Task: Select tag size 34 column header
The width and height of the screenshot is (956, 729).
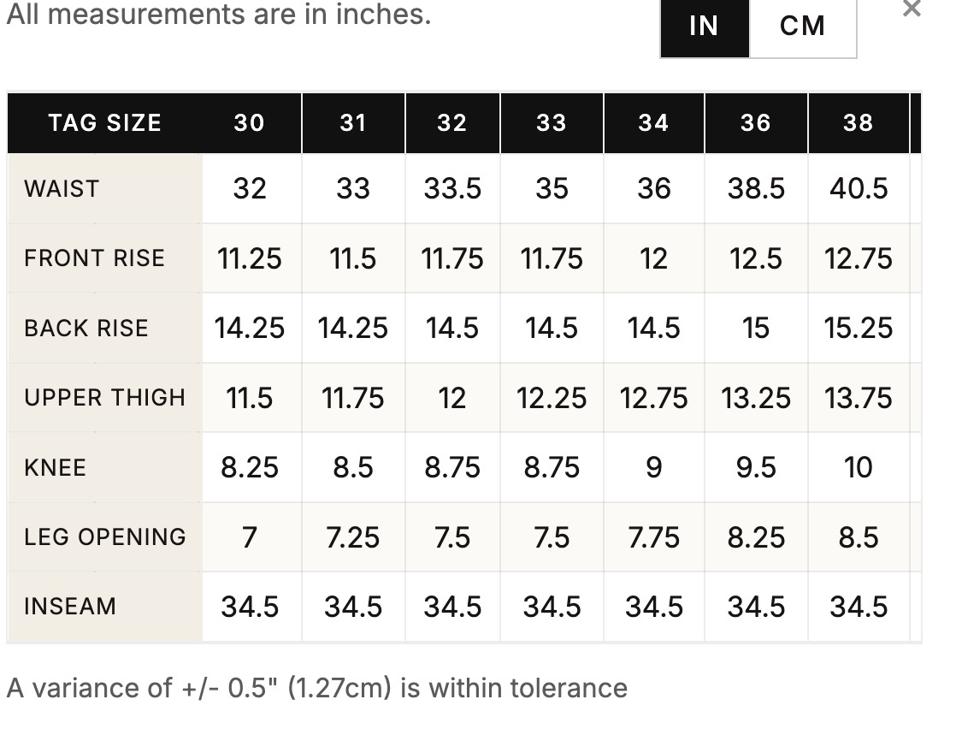Action: coord(653,123)
